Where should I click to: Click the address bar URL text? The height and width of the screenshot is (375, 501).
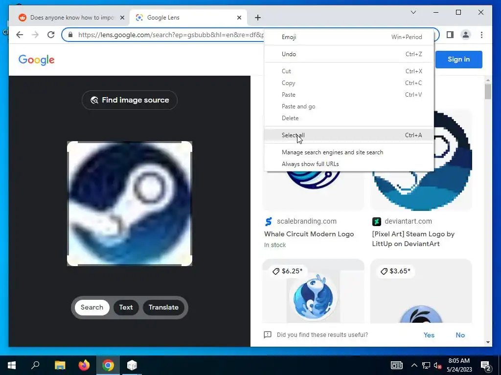(x=171, y=35)
